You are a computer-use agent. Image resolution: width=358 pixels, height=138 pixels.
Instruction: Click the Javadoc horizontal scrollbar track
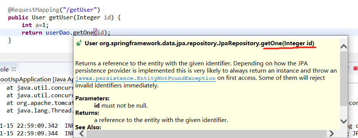[207, 133]
